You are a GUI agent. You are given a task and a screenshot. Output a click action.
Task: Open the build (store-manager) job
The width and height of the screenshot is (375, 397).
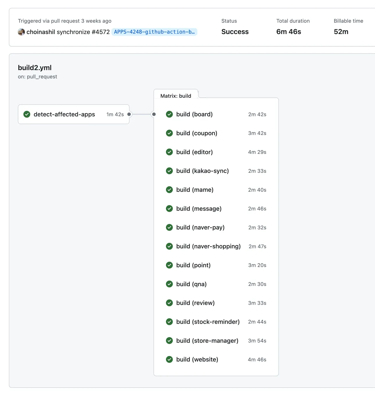[207, 341]
